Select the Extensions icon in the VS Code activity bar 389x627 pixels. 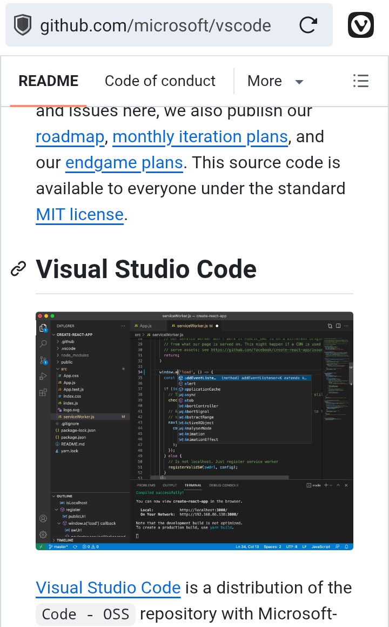43,392
